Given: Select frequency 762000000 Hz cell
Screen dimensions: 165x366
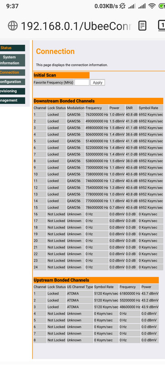Looking at the screenshot, I should point(97,115).
